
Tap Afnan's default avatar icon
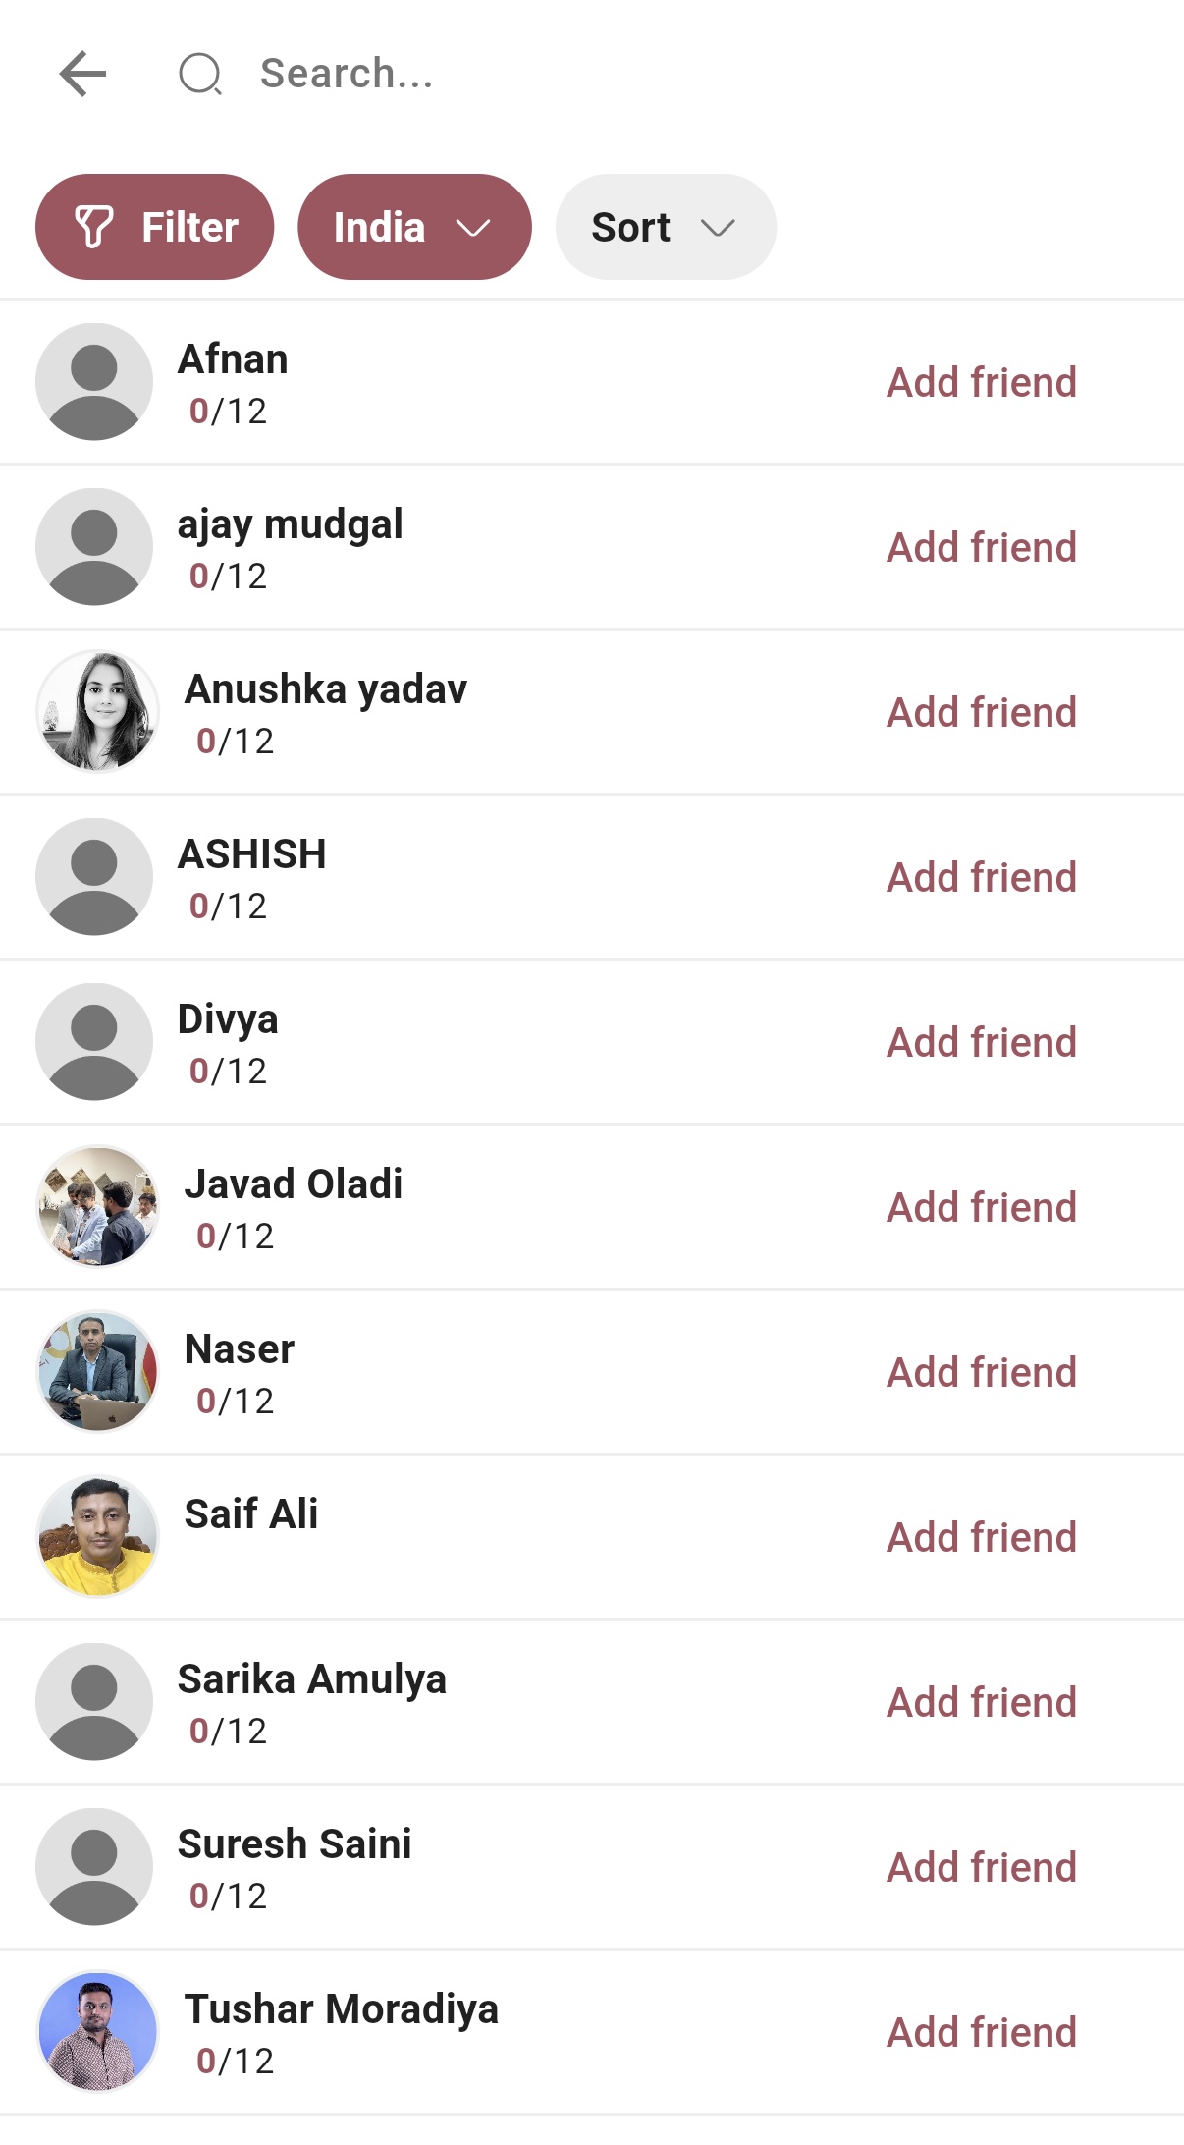[x=94, y=382]
